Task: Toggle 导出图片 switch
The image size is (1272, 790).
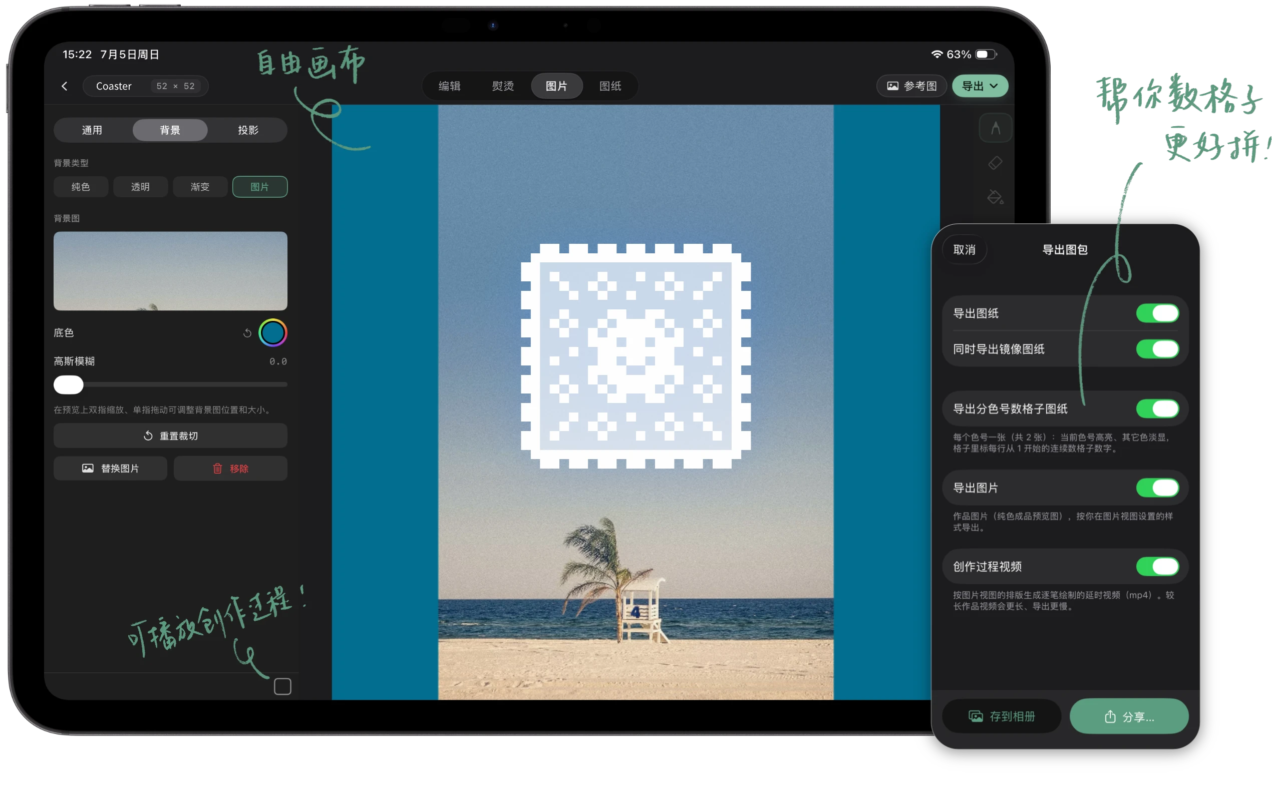Action: 1157,488
